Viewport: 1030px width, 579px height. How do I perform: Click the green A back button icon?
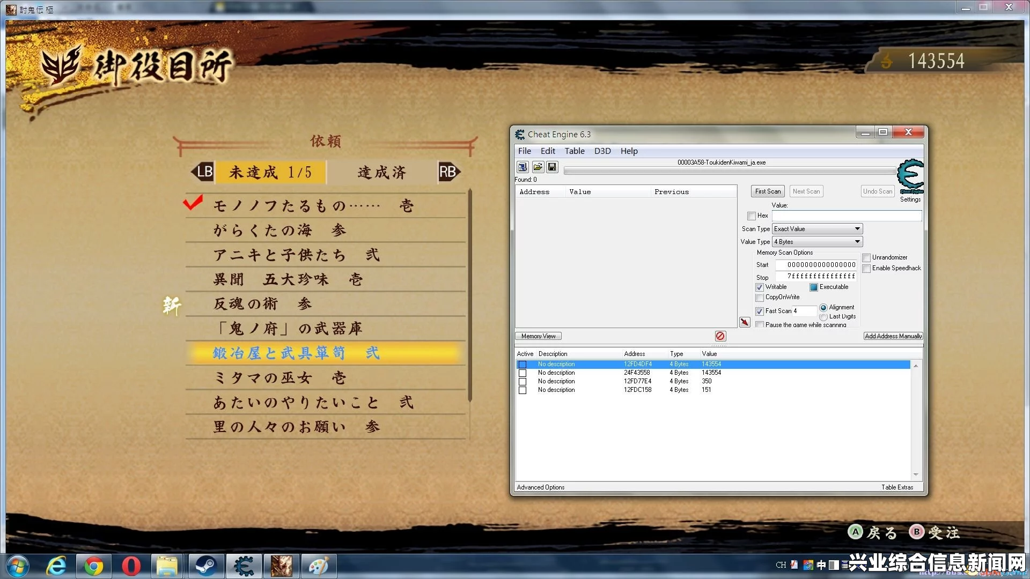tap(855, 532)
